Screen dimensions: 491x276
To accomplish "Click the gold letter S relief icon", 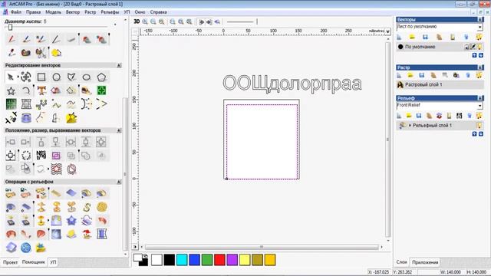I will pyautogui.click(x=87, y=207).
